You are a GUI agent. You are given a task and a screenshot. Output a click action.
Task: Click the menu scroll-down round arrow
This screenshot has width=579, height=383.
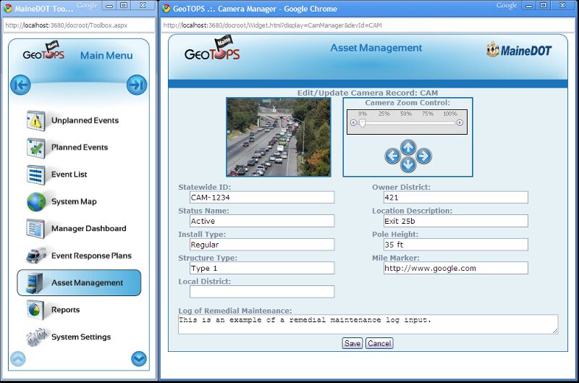click(139, 358)
